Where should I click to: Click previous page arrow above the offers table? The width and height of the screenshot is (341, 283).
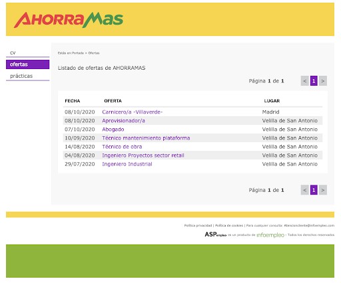(x=305, y=81)
